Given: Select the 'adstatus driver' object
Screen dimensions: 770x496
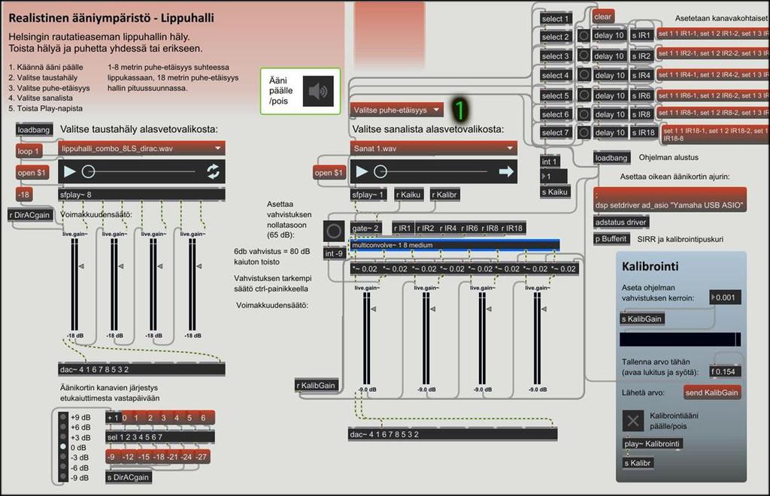Looking at the screenshot, I should click(620, 222).
